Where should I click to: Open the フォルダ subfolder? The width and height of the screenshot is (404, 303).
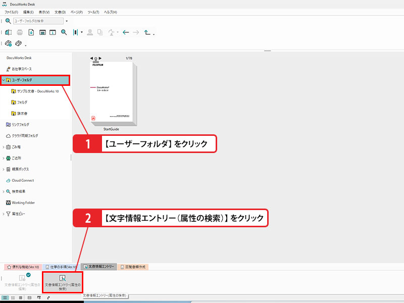[19, 103]
